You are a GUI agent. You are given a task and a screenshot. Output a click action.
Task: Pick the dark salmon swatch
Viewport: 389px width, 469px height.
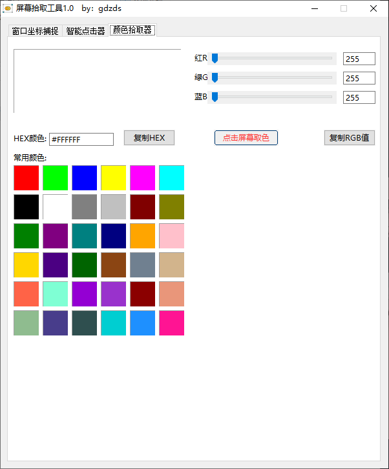point(172,294)
